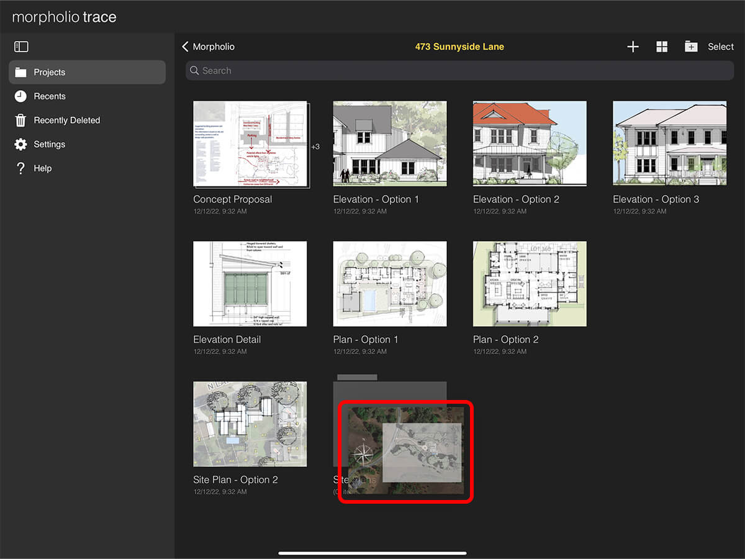Viewport: 745px width, 559px height.
Task: Click the Projects folder icon
Action: (21, 73)
